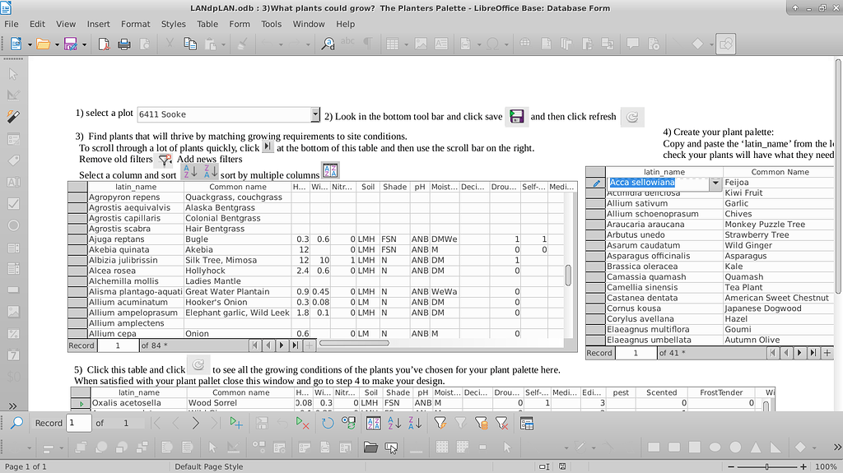Click the Refresh Control icon
This screenshot has height=473, width=843.
(x=348, y=424)
